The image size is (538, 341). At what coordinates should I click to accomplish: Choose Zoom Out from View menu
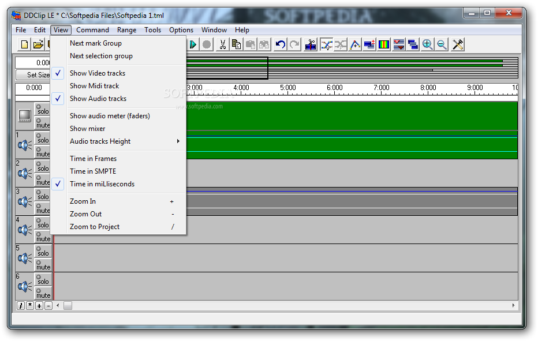point(118,214)
